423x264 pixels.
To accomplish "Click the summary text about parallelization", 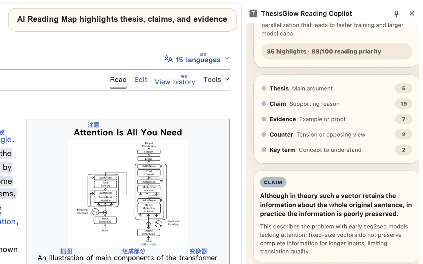I will [332, 29].
